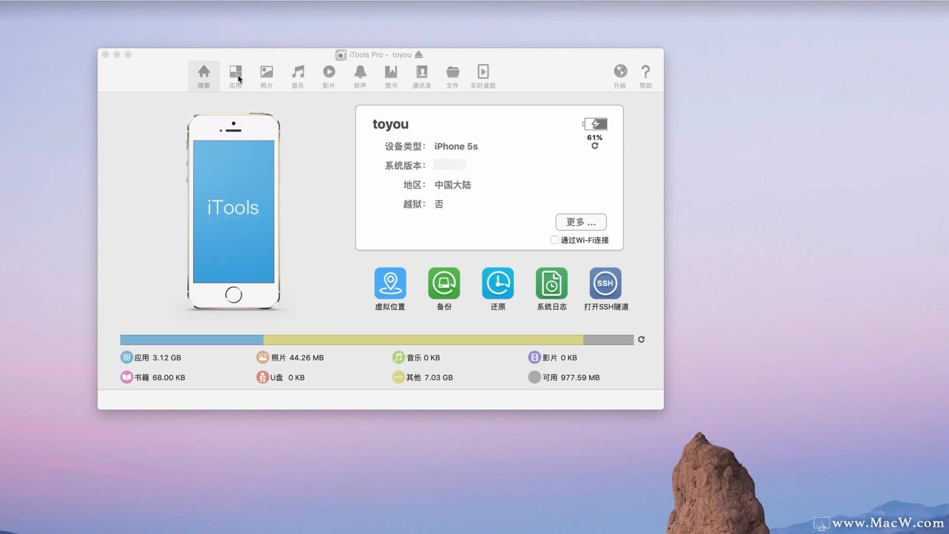Open the 还原 restore tool

click(x=497, y=283)
